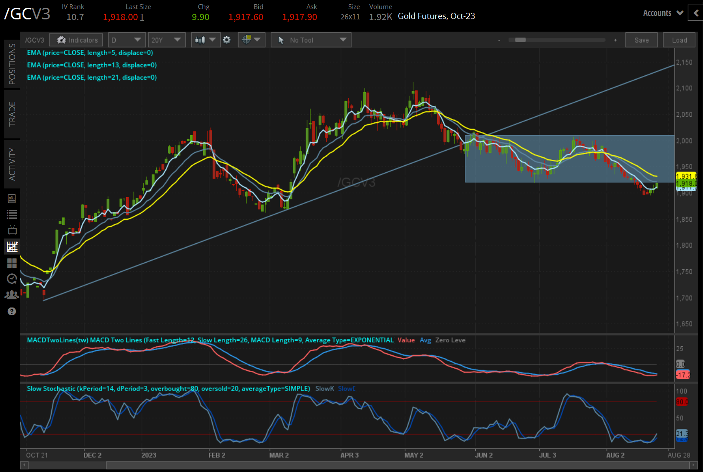
Task: Open the watchlist list view icon
Action: point(12,214)
